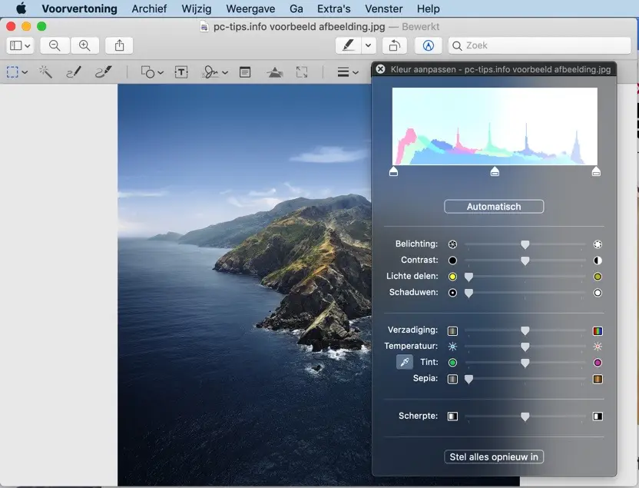Click the warm orange Temperatuur icon
The width and height of the screenshot is (639, 488).
point(598,347)
